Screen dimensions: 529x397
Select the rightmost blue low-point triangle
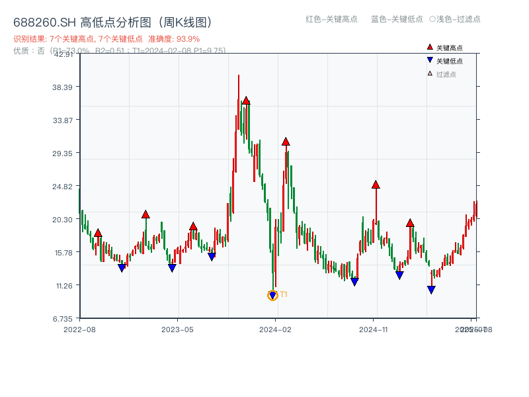pyautogui.click(x=431, y=288)
